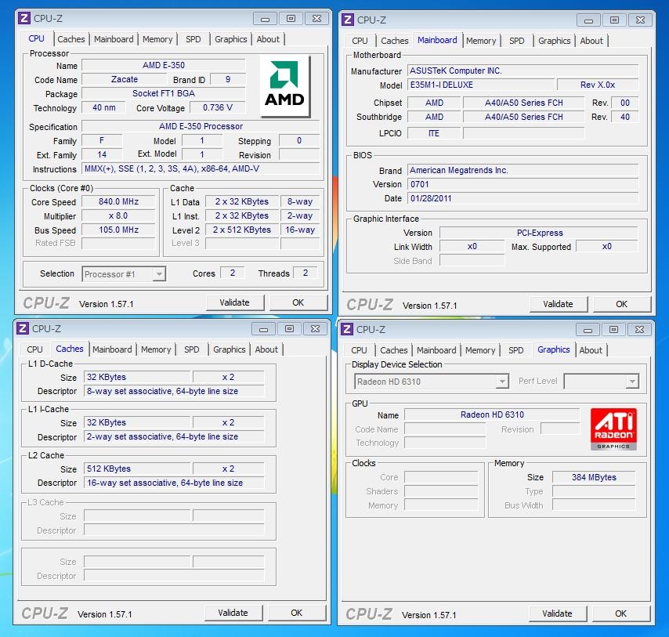The image size is (669, 637).
Task: Click the AMD logo in the CPU window
Action: [x=284, y=85]
